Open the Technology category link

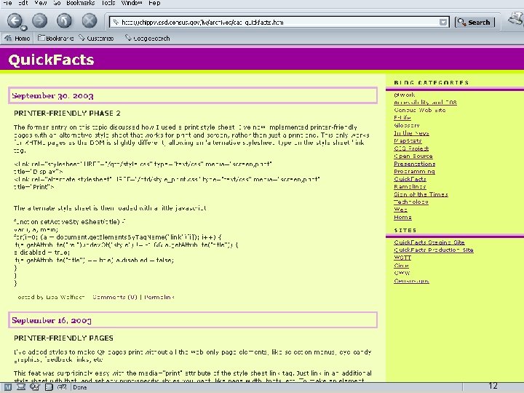pyautogui.click(x=411, y=202)
